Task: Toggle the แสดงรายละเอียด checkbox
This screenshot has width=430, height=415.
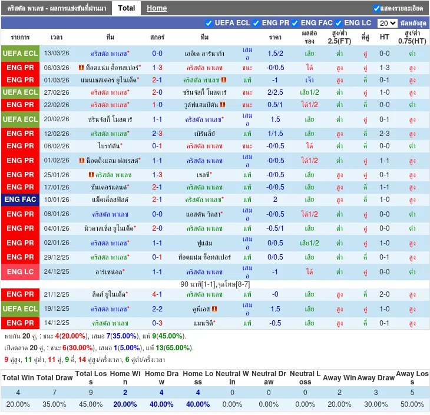Action: (376, 8)
